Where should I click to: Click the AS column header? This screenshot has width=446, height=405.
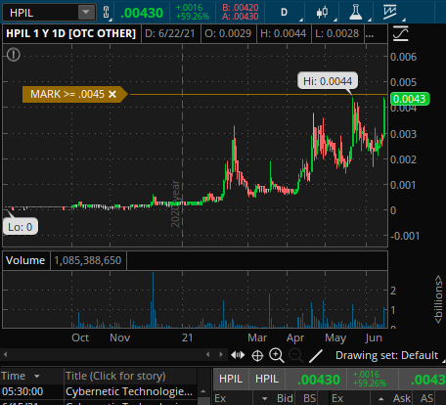(x=426, y=398)
